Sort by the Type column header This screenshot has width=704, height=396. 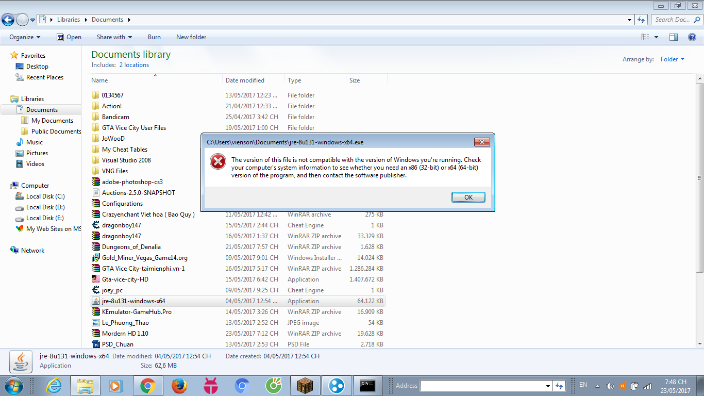pyautogui.click(x=315, y=80)
